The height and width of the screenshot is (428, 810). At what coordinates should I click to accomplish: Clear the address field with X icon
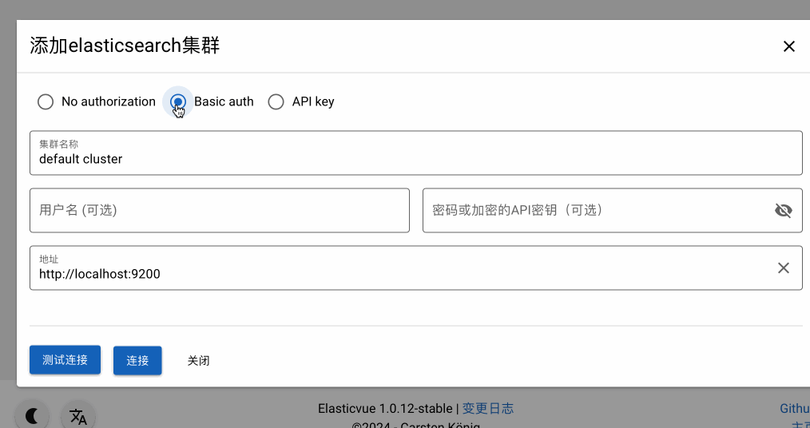[x=783, y=267]
